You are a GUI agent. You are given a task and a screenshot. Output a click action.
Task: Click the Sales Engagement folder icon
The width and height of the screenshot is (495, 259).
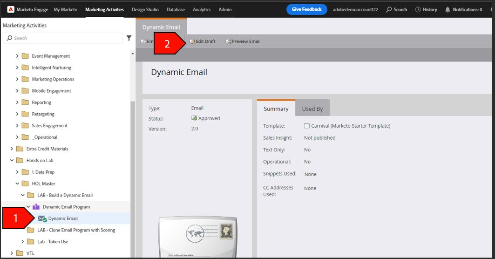(25, 125)
